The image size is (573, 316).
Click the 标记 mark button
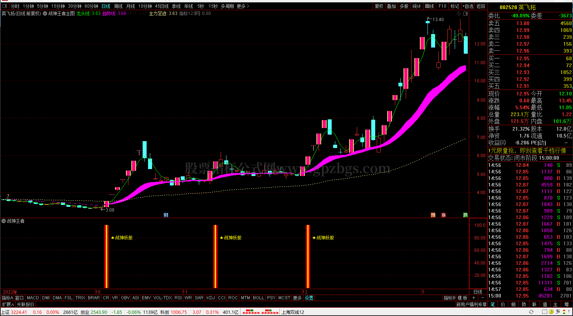click(455, 6)
